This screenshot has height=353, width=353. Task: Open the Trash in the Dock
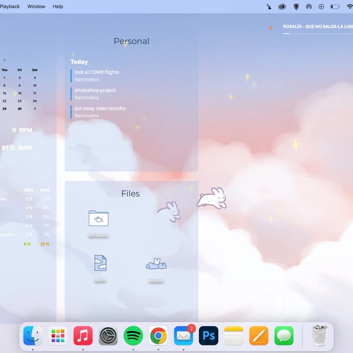[x=319, y=335]
